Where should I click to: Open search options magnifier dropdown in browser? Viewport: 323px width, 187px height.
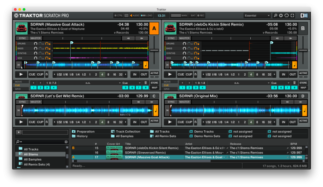pos(19,142)
